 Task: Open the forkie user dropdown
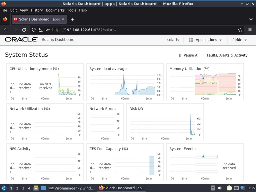(239, 40)
